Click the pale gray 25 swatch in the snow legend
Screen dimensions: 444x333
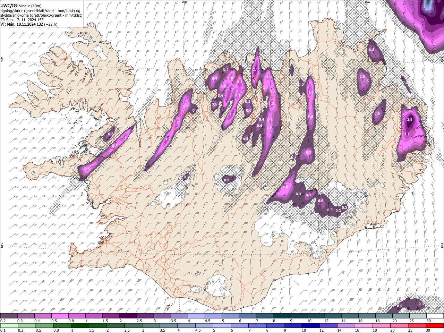pyautogui.click(x=418, y=316)
